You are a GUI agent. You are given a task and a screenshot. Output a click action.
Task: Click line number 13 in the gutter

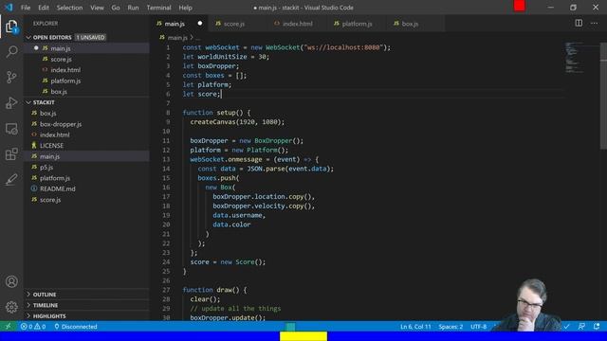tap(166, 159)
